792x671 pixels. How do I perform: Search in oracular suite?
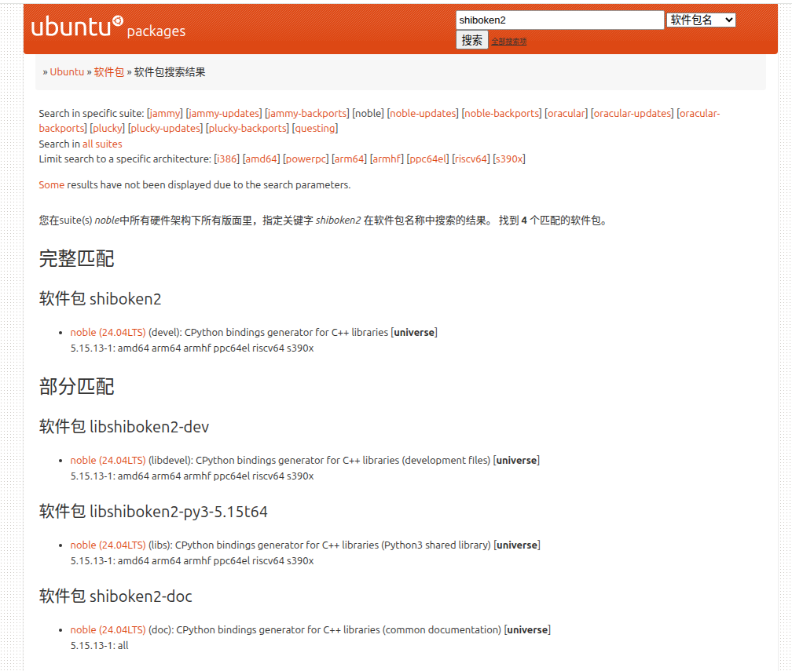coord(566,114)
